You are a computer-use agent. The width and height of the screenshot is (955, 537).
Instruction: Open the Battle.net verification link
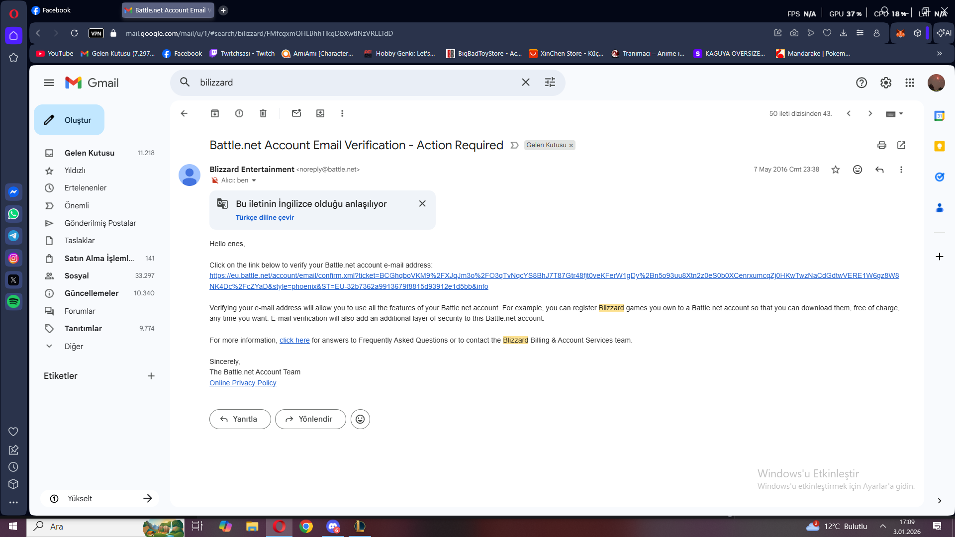[x=554, y=281]
